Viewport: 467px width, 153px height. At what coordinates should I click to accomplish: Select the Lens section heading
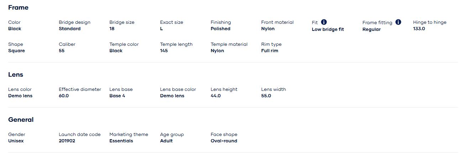pyautogui.click(x=16, y=75)
